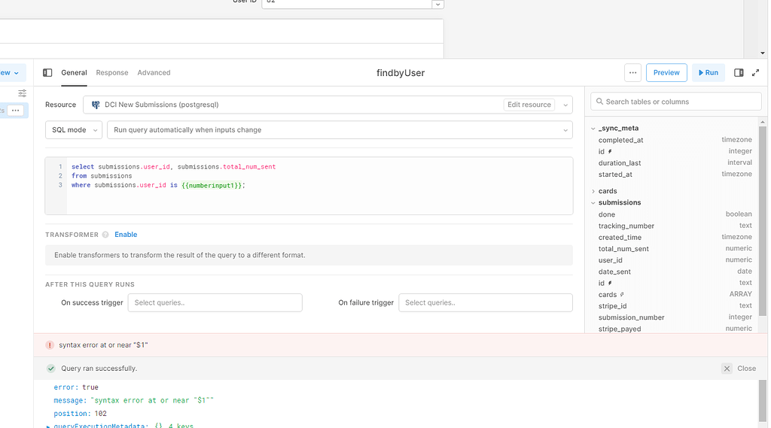Screen dimensions: 771x428
Task: Open the filter settings sliders icon
Action: click(22, 93)
